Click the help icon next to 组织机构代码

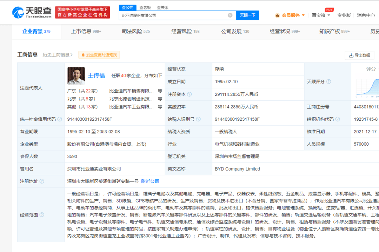(x=338, y=119)
